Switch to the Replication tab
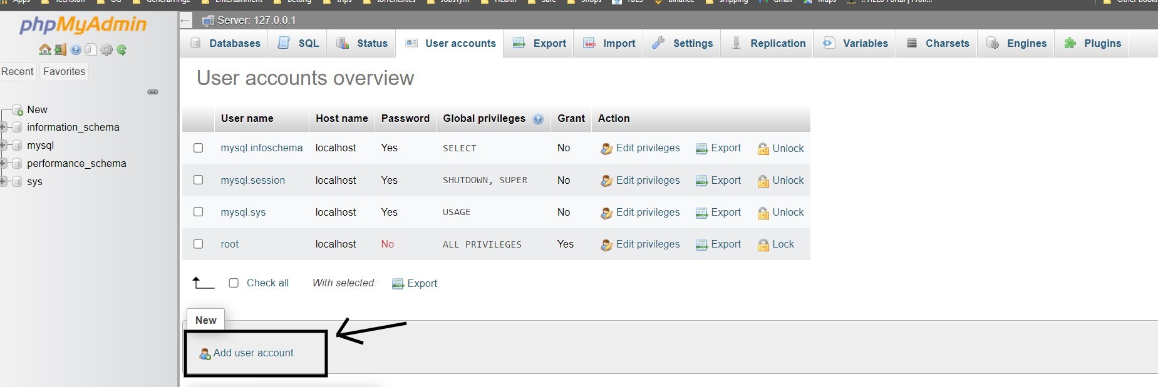Viewport: 1158px width, 387px height. pos(768,43)
